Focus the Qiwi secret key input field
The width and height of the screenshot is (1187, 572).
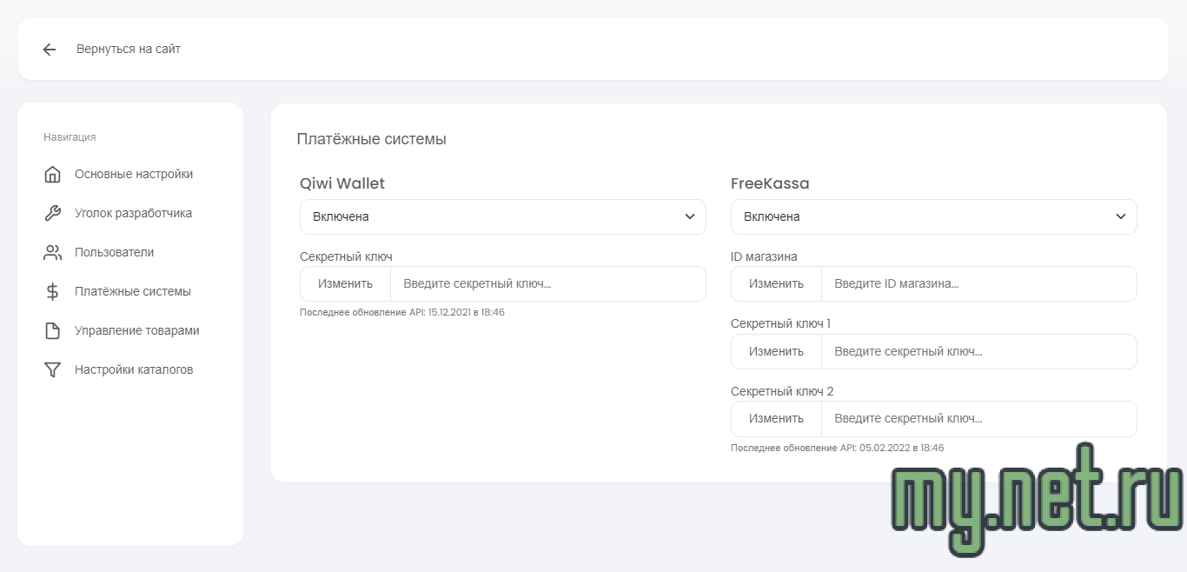(x=547, y=283)
